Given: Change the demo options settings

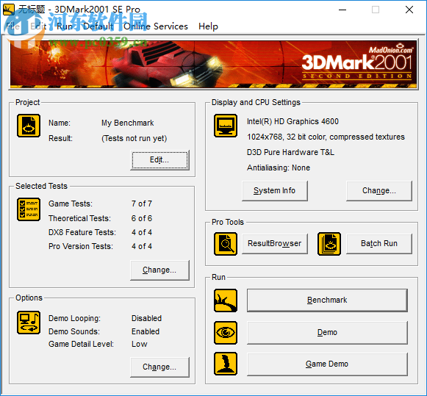Looking at the screenshot, I should tap(160, 367).
